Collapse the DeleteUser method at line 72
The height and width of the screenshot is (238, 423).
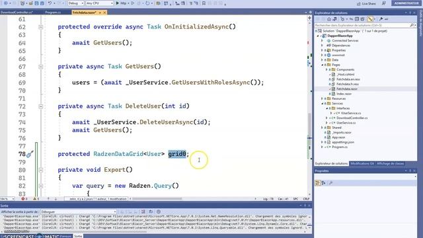pos(41,106)
